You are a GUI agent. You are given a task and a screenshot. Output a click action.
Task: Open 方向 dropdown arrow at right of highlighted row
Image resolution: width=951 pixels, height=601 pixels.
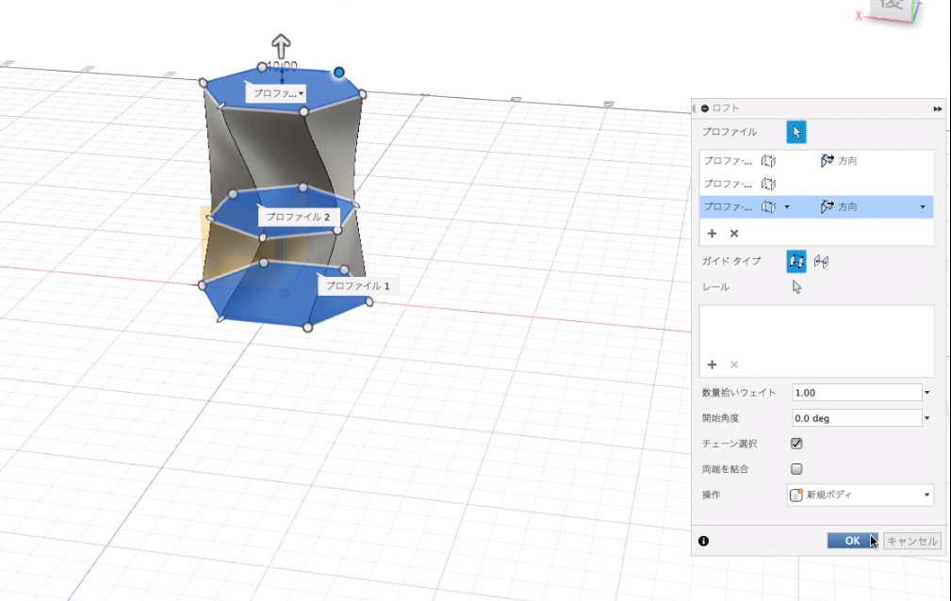pos(923,207)
